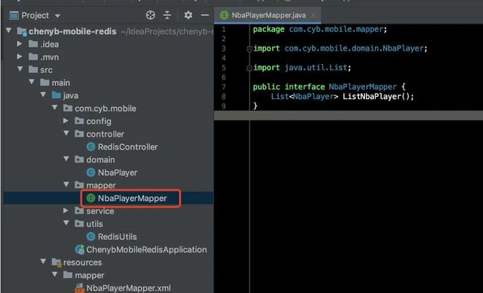Viewport: 483px width, 293px height.
Task: Click the project root module icon
Action: [22, 31]
